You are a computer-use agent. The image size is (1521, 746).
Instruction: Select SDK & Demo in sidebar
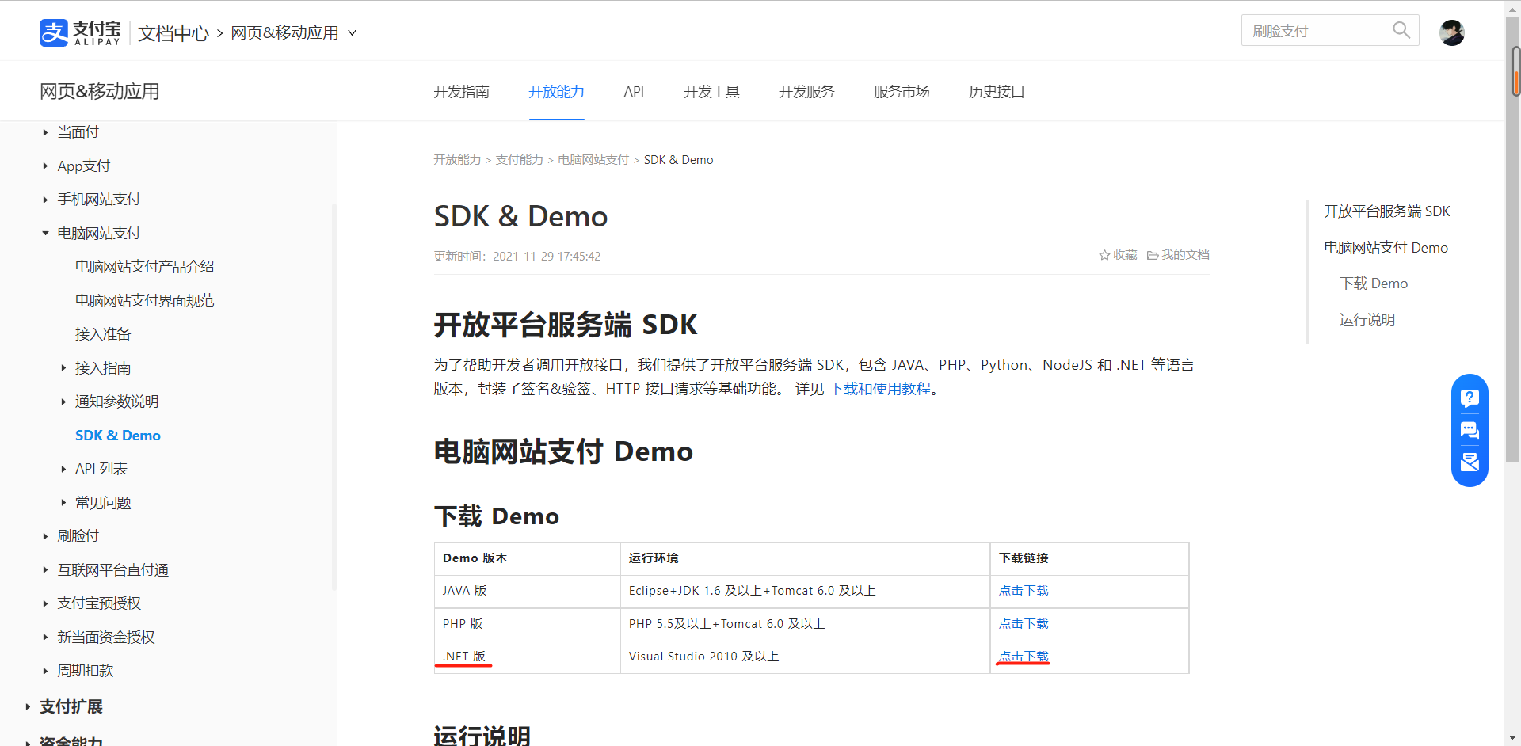(x=118, y=436)
